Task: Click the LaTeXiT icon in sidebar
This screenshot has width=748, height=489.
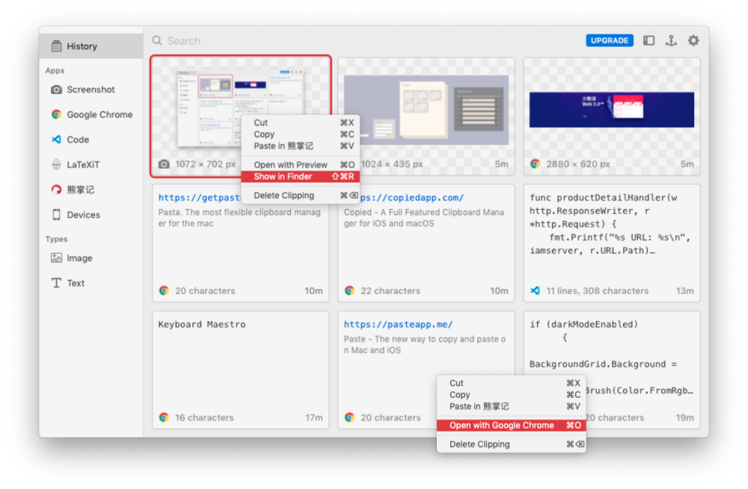Action: point(56,165)
